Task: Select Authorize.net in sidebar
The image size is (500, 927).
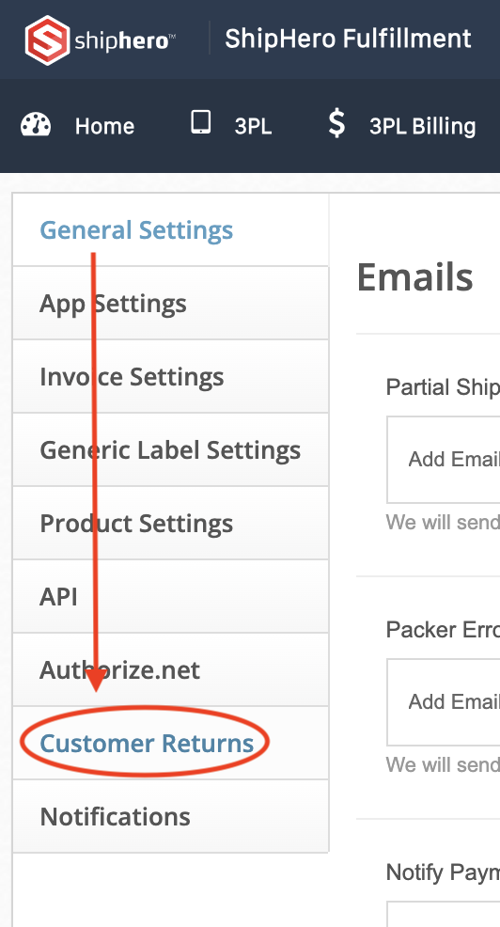Action: tap(170, 669)
